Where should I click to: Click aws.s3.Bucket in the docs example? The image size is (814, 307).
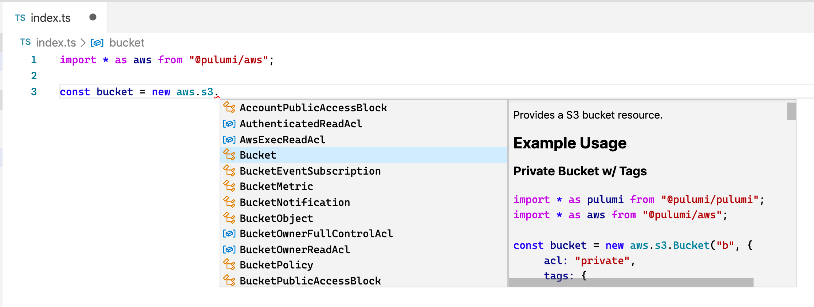(x=670, y=245)
